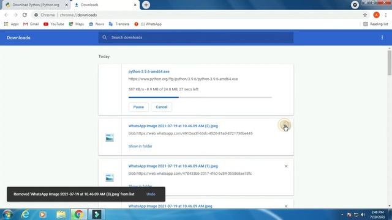Open YouTube bookmark

54,24
